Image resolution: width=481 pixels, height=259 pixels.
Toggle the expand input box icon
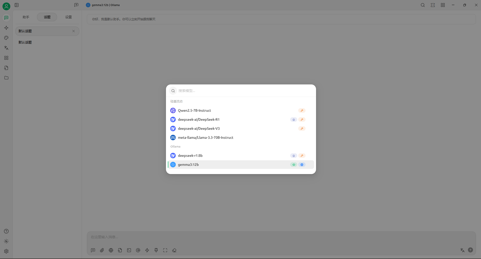pyautogui.click(x=165, y=250)
